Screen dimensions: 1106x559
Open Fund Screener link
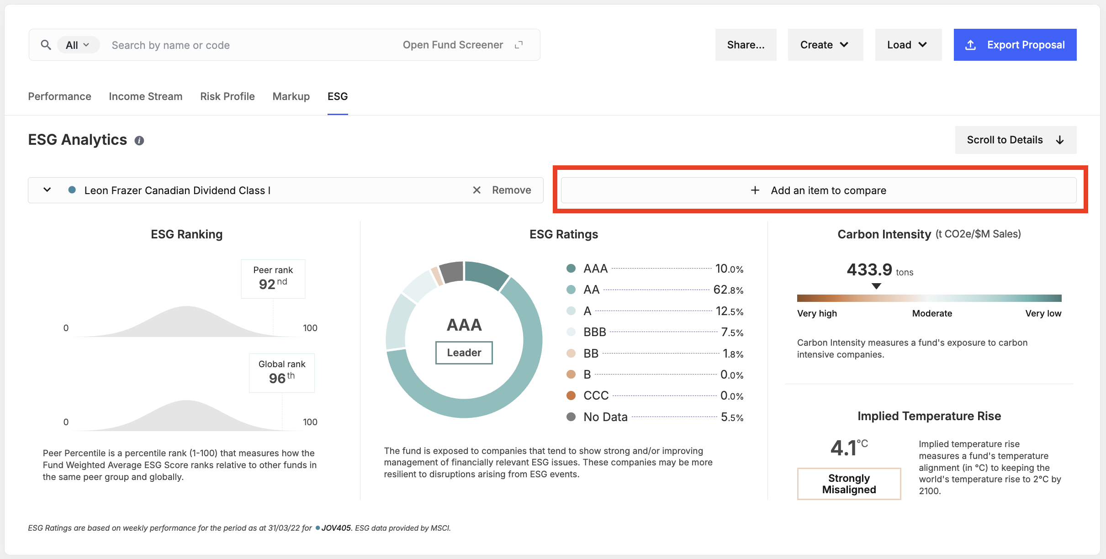[453, 45]
